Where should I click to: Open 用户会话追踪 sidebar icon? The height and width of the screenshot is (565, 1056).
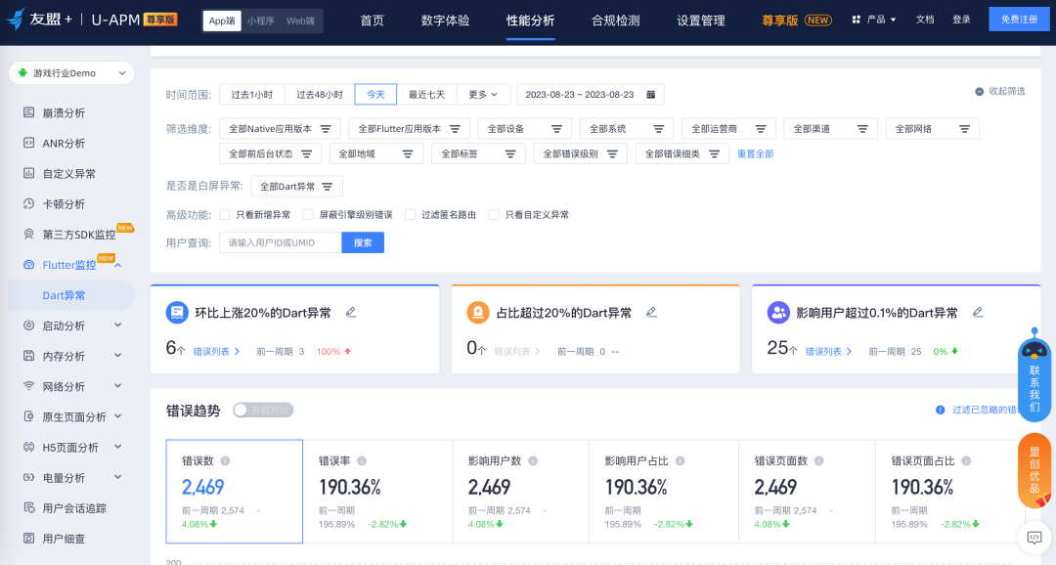(x=29, y=507)
